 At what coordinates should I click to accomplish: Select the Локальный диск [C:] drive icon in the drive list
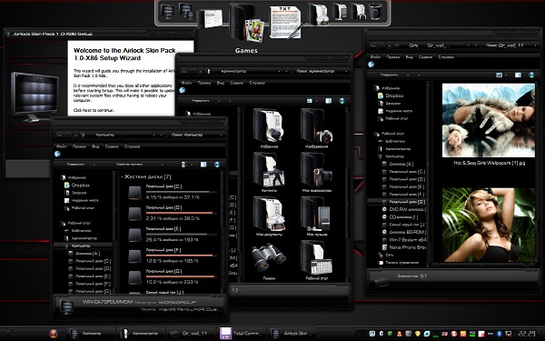pyautogui.click(x=134, y=193)
